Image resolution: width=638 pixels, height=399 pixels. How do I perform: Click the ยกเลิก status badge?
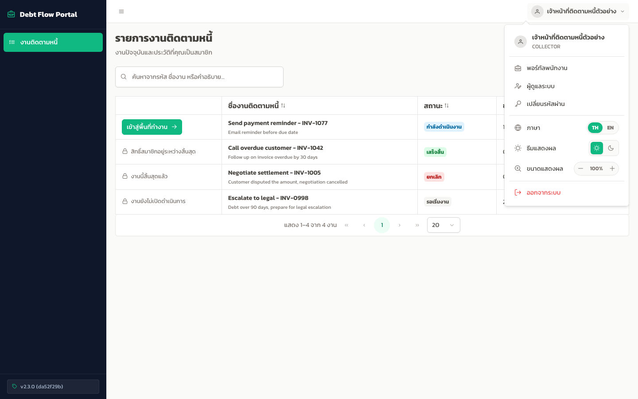pos(434,177)
